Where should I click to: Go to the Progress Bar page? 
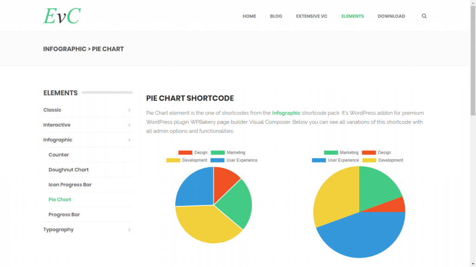pos(64,215)
